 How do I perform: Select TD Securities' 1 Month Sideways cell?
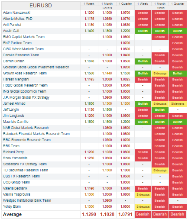tap(160, 171)
